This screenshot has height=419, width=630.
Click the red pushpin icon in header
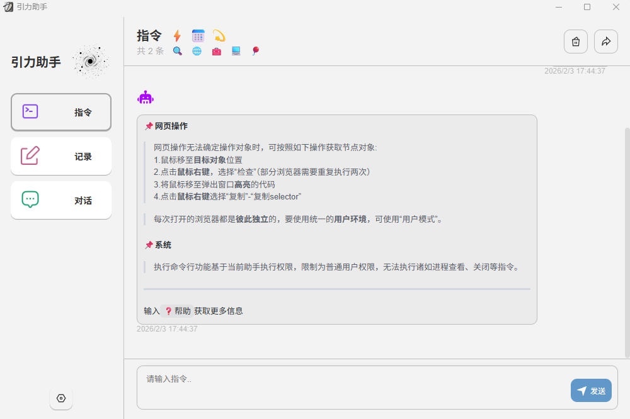click(x=256, y=51)
